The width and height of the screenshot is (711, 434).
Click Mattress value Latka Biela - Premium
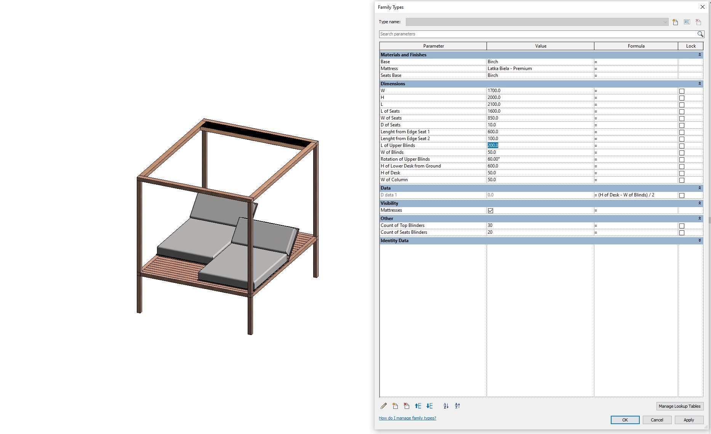(x=540, y=69)
